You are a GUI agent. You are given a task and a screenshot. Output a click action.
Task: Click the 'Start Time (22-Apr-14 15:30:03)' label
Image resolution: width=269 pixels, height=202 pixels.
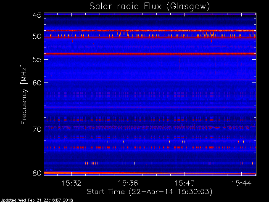tap(150, 192)
